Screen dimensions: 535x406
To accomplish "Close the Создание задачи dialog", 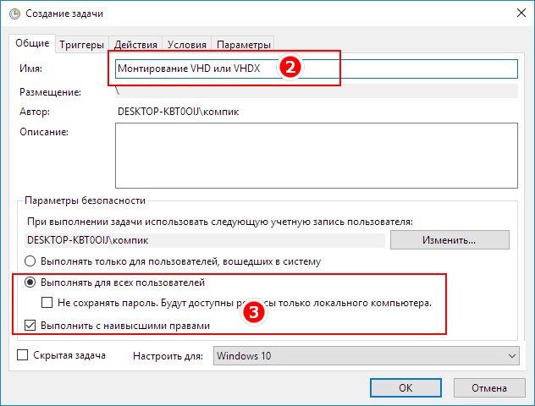I will click(521, 13).
